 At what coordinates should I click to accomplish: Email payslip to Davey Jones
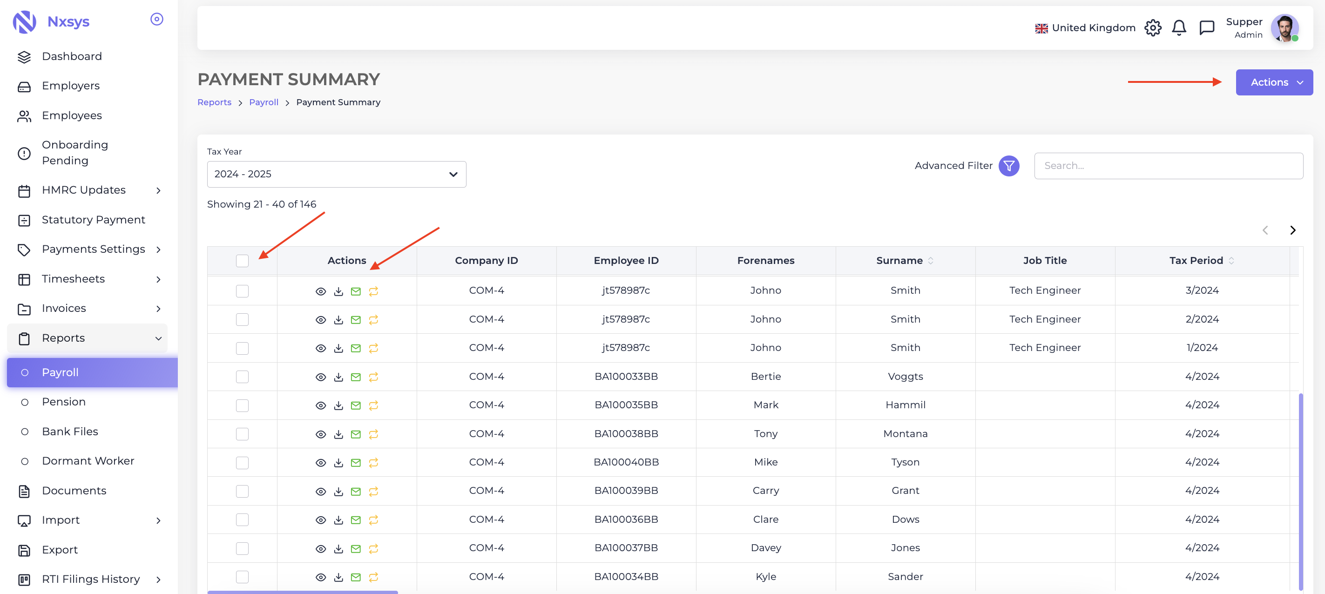point(356,549)
